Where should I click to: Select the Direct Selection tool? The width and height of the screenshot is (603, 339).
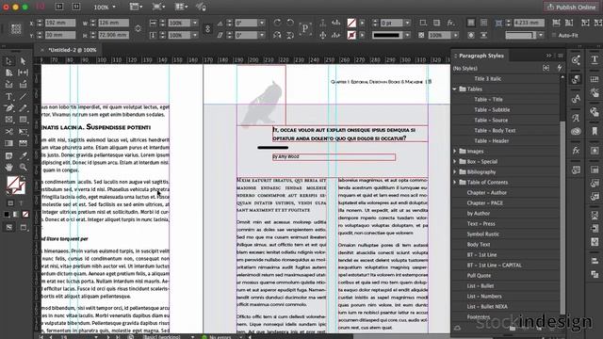click(x=23, y=61)
